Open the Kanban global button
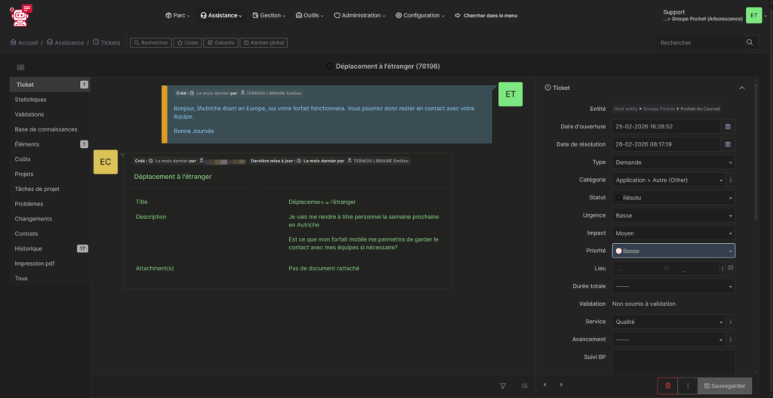773x398 pixels. click(x=263, y=43)
